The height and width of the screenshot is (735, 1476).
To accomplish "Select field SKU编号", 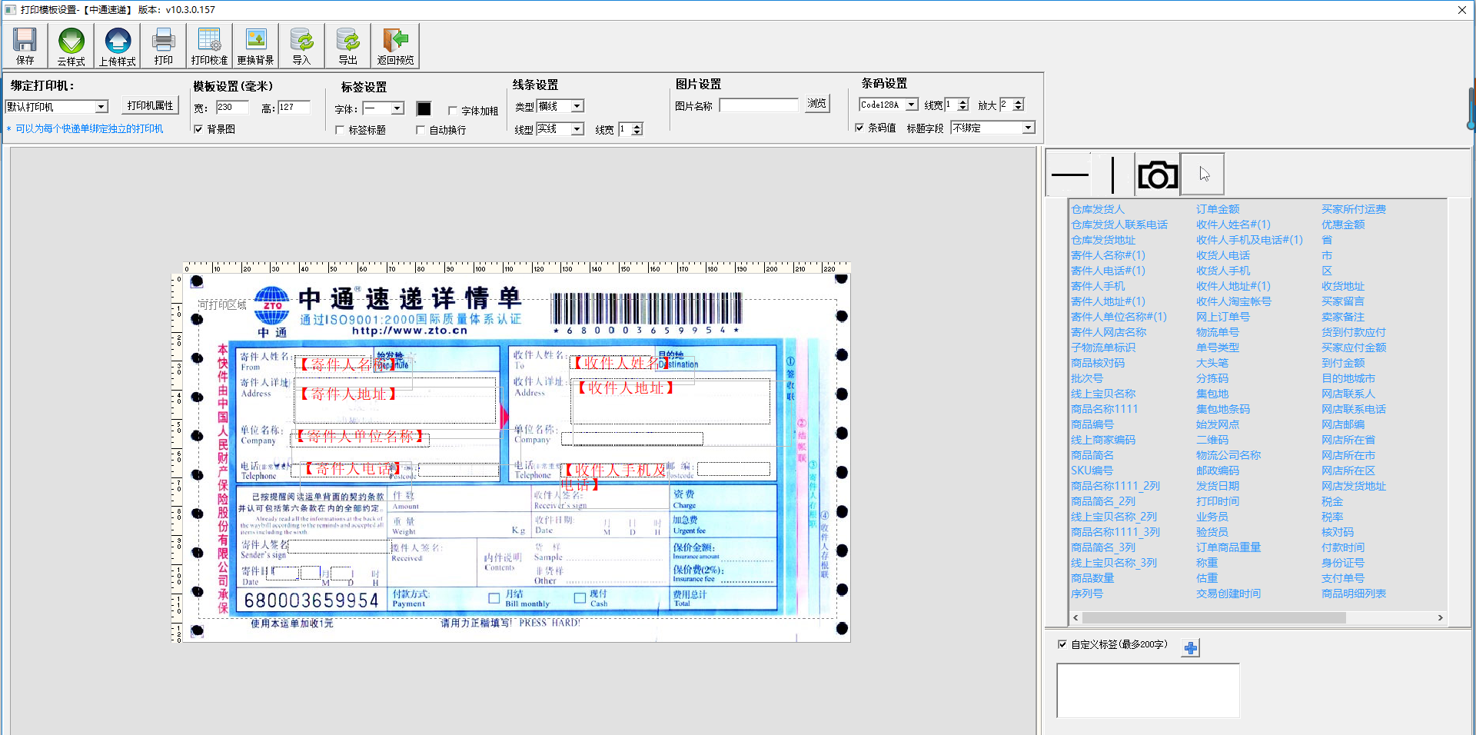I will coord(1092,471).
